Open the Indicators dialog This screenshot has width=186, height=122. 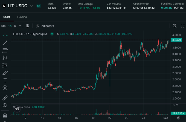click(x=45, y=26)
